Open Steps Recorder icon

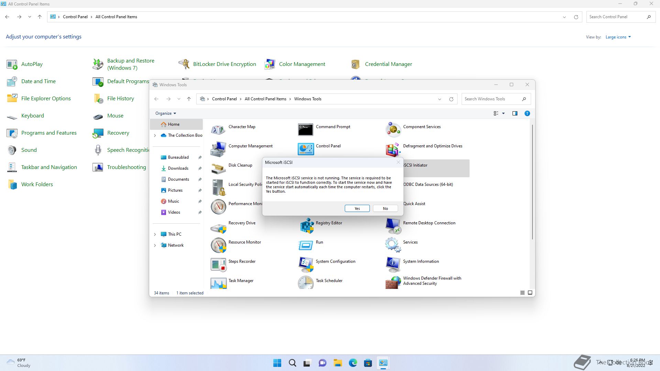pos(218,265)
